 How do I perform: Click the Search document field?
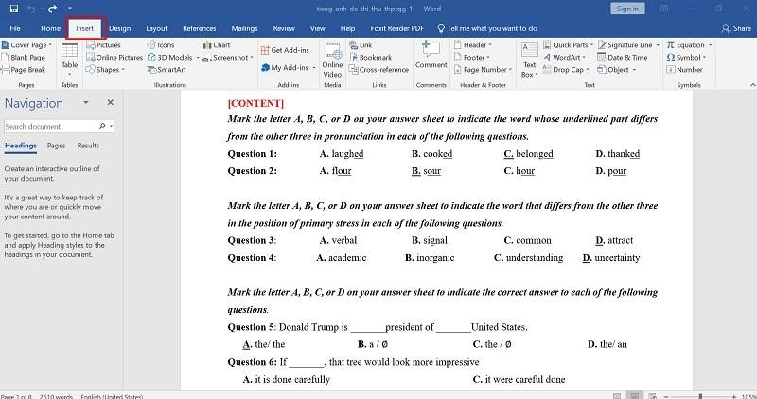coord(51,126)
